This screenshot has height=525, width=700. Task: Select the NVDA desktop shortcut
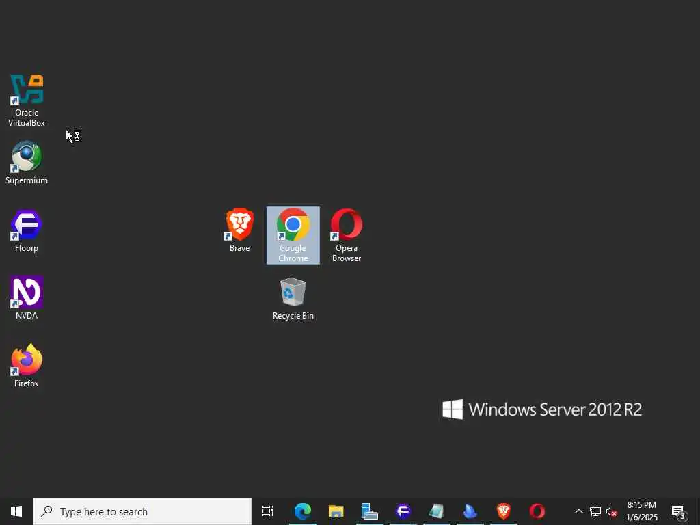[x=27, y=298]
